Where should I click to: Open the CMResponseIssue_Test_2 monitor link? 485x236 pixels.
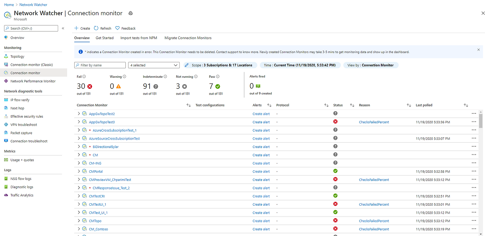(x=111, y=188)
